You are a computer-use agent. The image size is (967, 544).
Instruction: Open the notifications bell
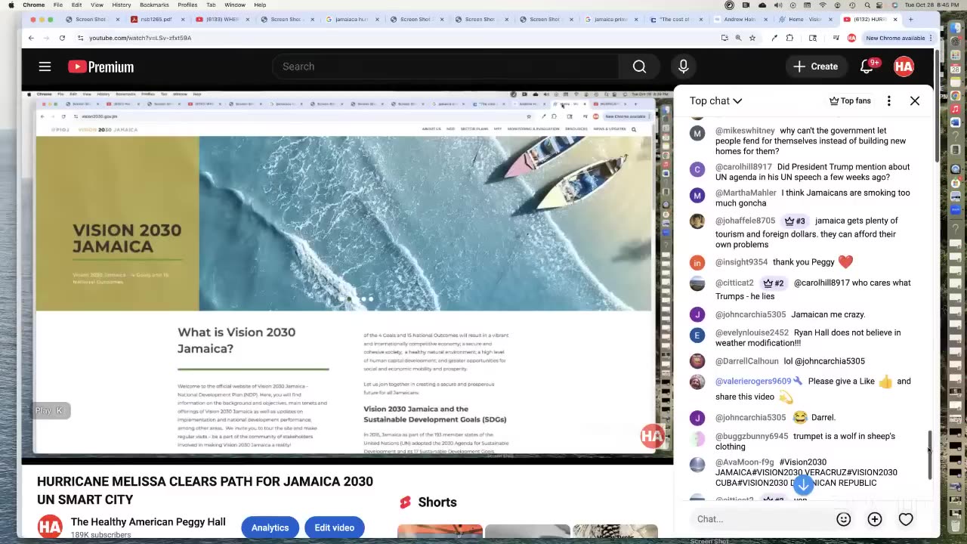867,66
